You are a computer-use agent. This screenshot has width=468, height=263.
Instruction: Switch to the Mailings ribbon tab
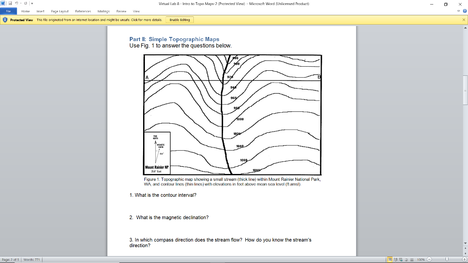[x=103, y=11]
